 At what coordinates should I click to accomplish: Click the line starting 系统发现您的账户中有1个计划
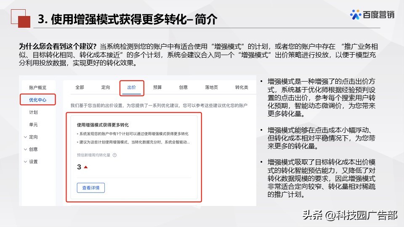133,134
